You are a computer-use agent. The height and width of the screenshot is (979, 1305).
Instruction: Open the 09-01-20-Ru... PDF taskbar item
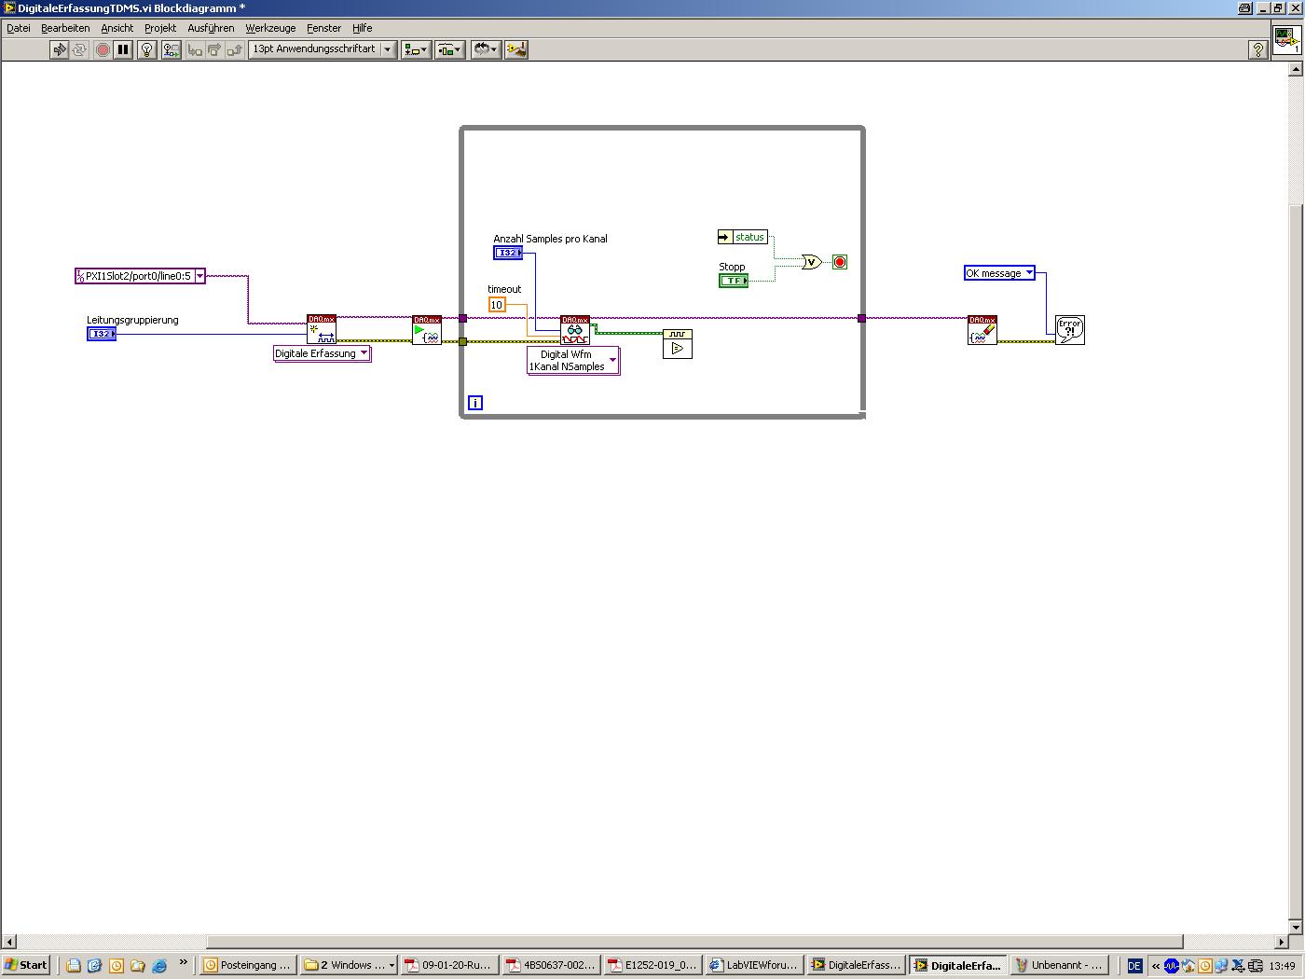(x=449, y=965)
